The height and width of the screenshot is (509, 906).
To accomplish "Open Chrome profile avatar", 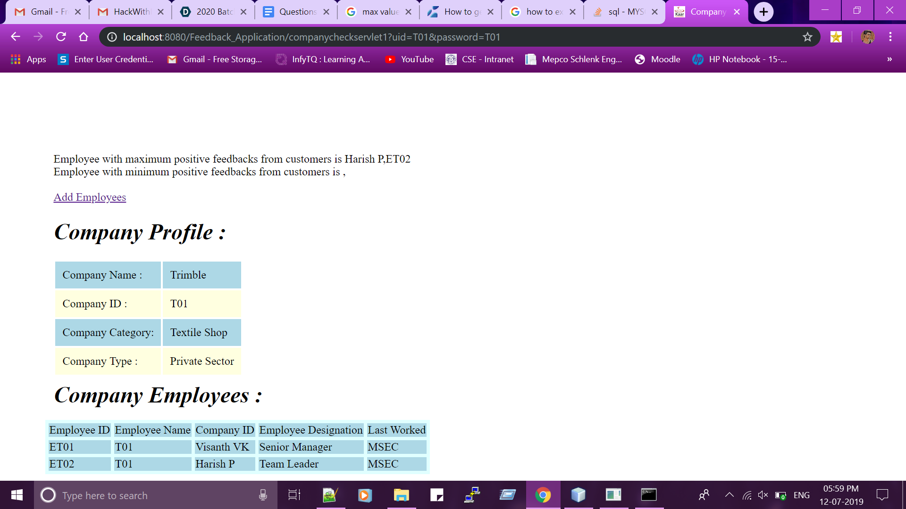I will (867, 37).
